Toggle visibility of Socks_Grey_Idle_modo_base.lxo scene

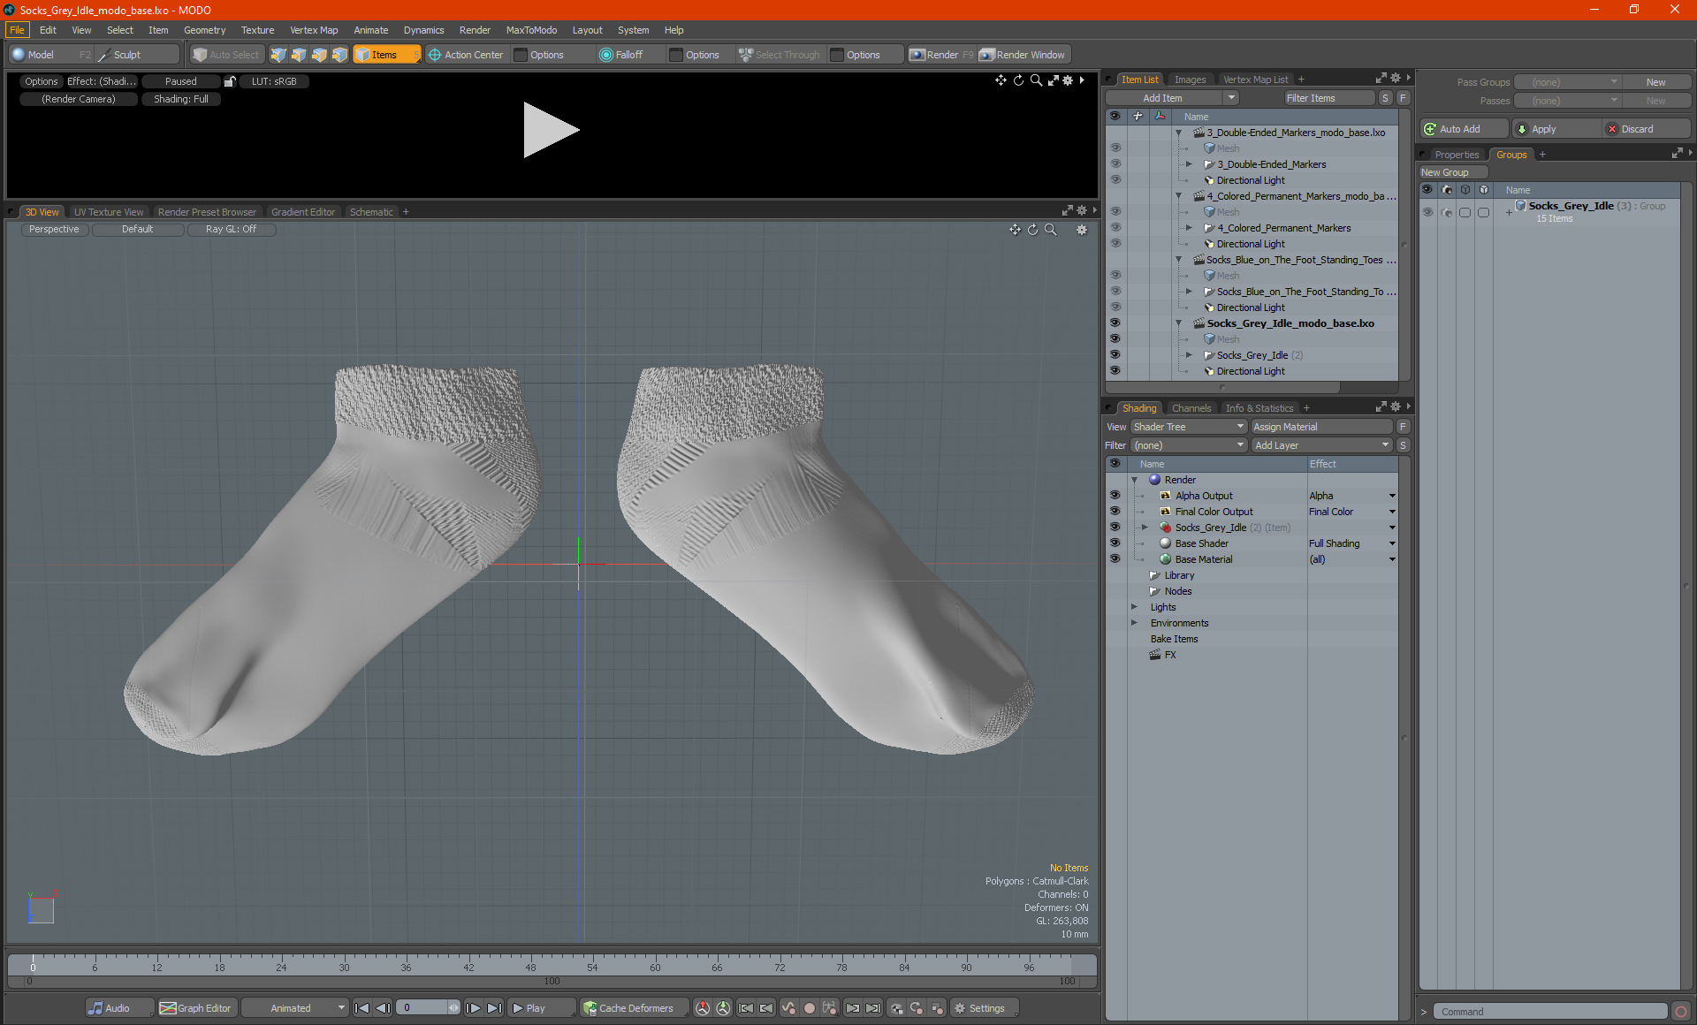(x=1115, y=323)
